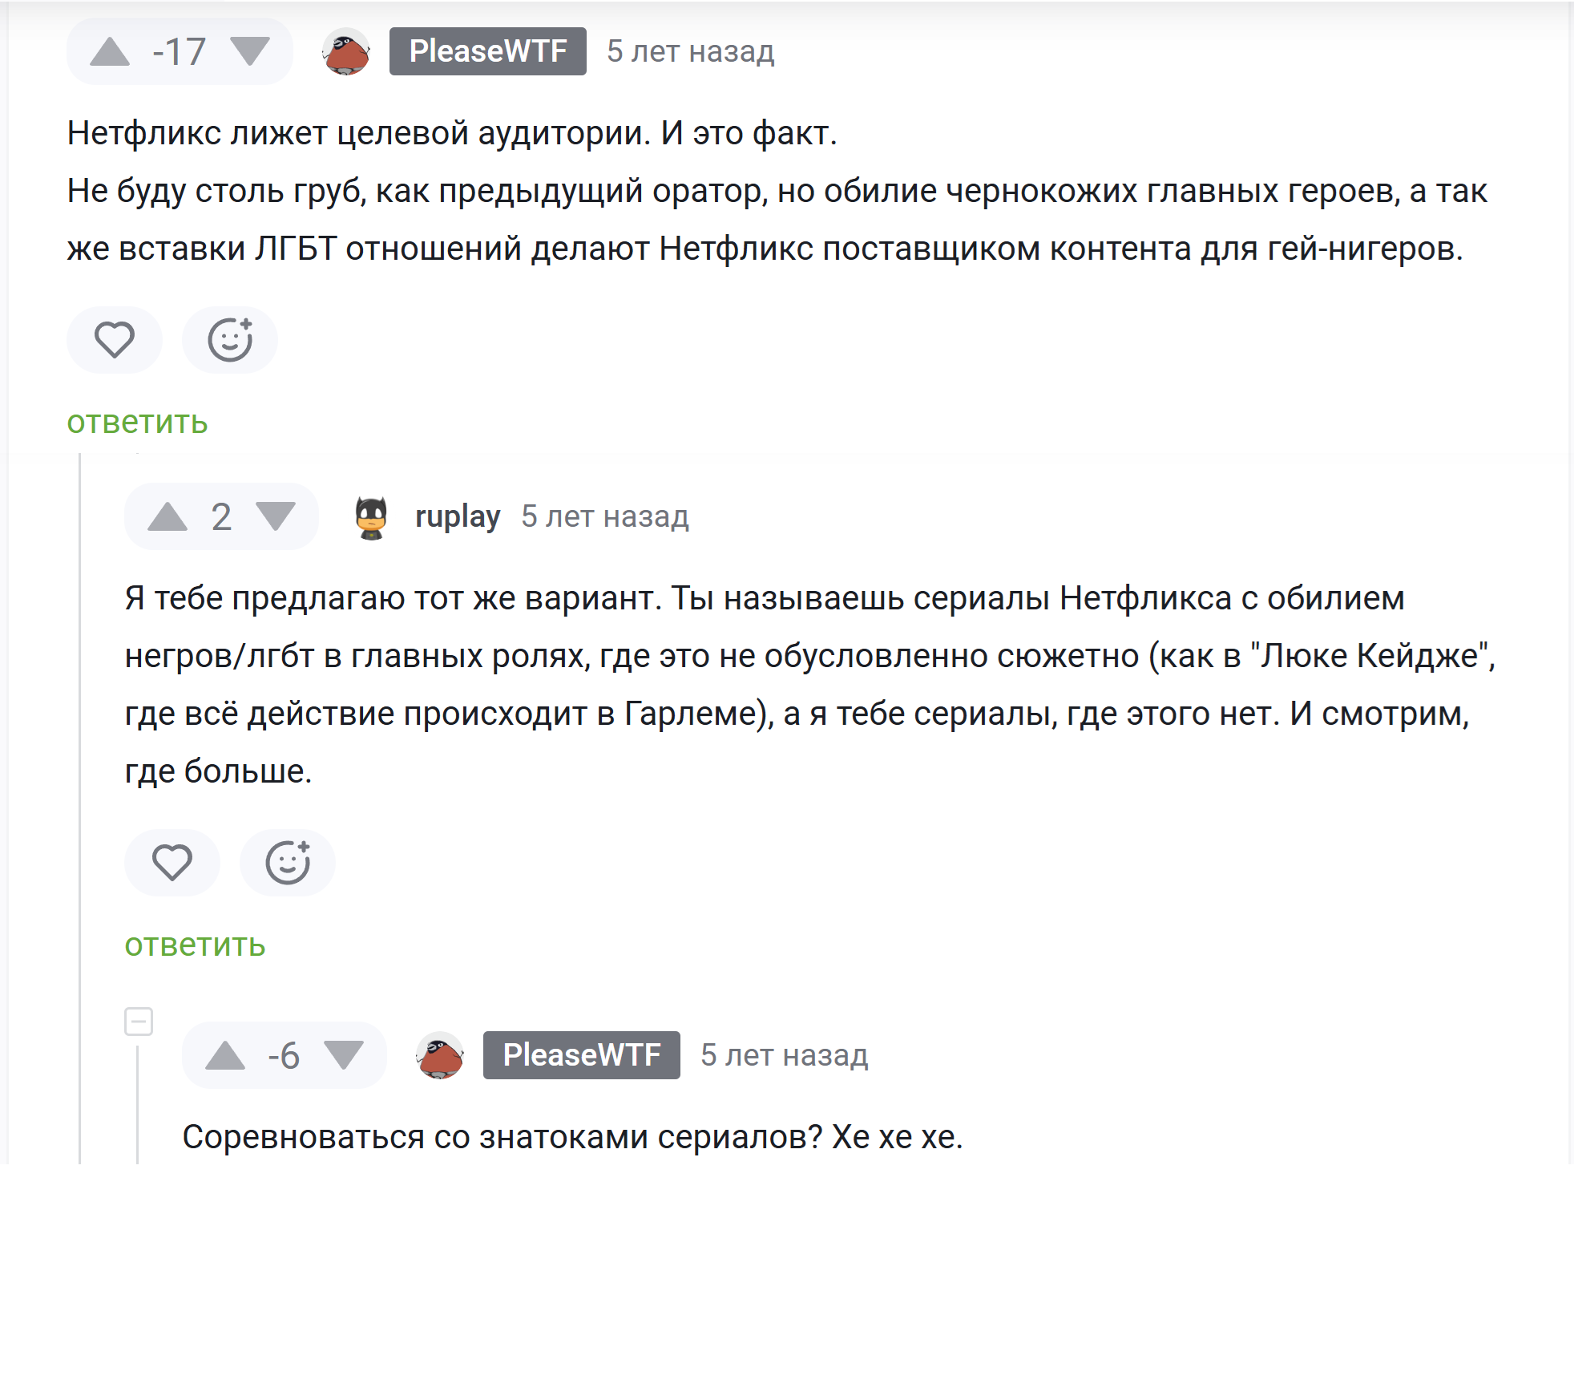Click the '5 лет назад' timestamp on top comment
The image size is (1574, 1396).
pos(690,53)
